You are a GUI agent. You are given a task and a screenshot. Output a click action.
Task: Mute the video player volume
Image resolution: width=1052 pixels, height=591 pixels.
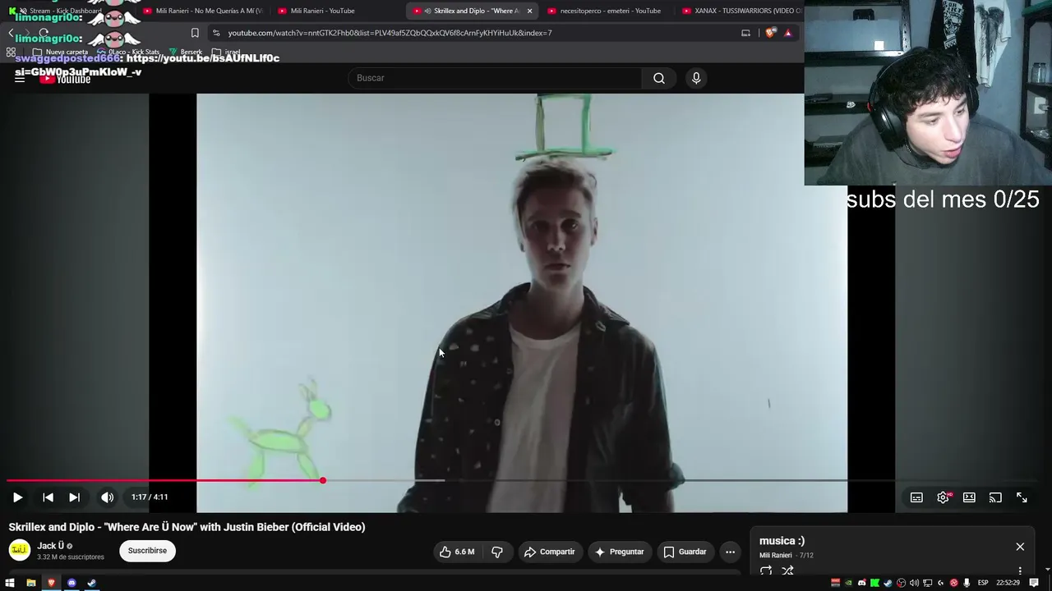coord(107,497)
